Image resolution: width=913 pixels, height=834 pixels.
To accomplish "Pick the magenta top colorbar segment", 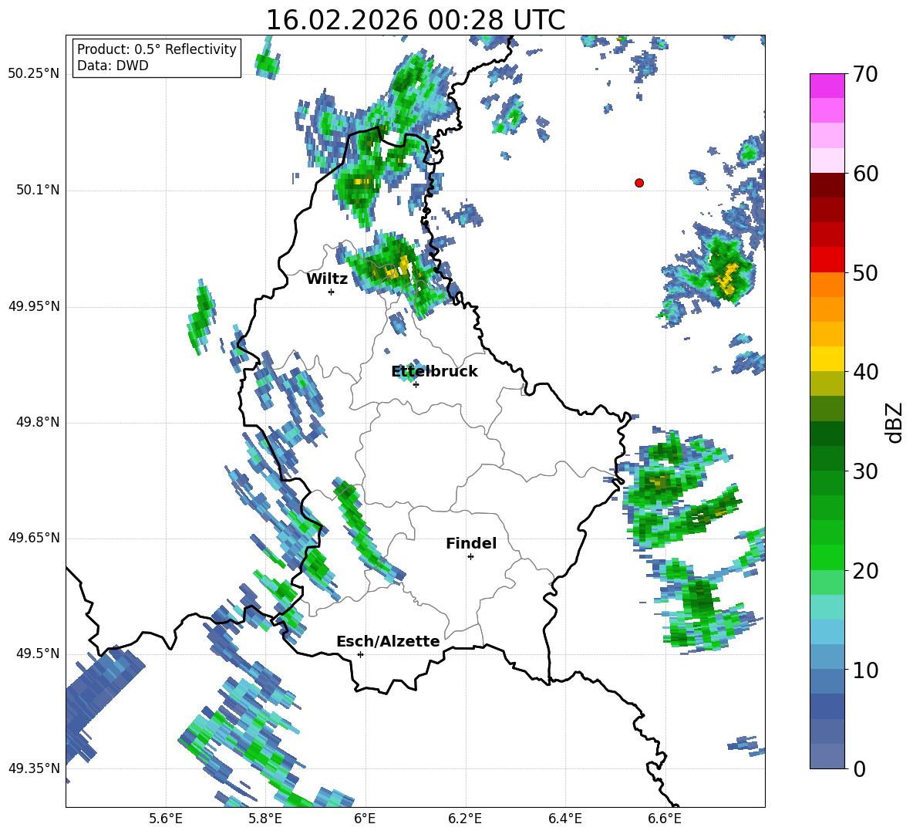I will tap(827, 86).
